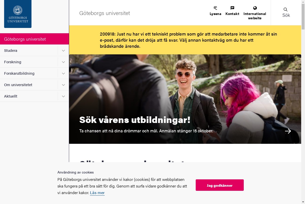Click the white arrow on hero banner
The height and width of the screenshot is (204, 305).
click(288, 131)
